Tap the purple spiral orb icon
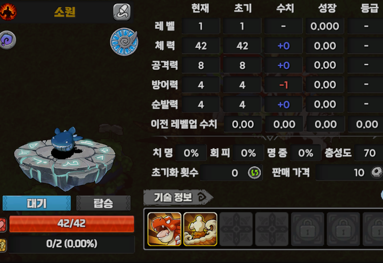 coord(8,40)
